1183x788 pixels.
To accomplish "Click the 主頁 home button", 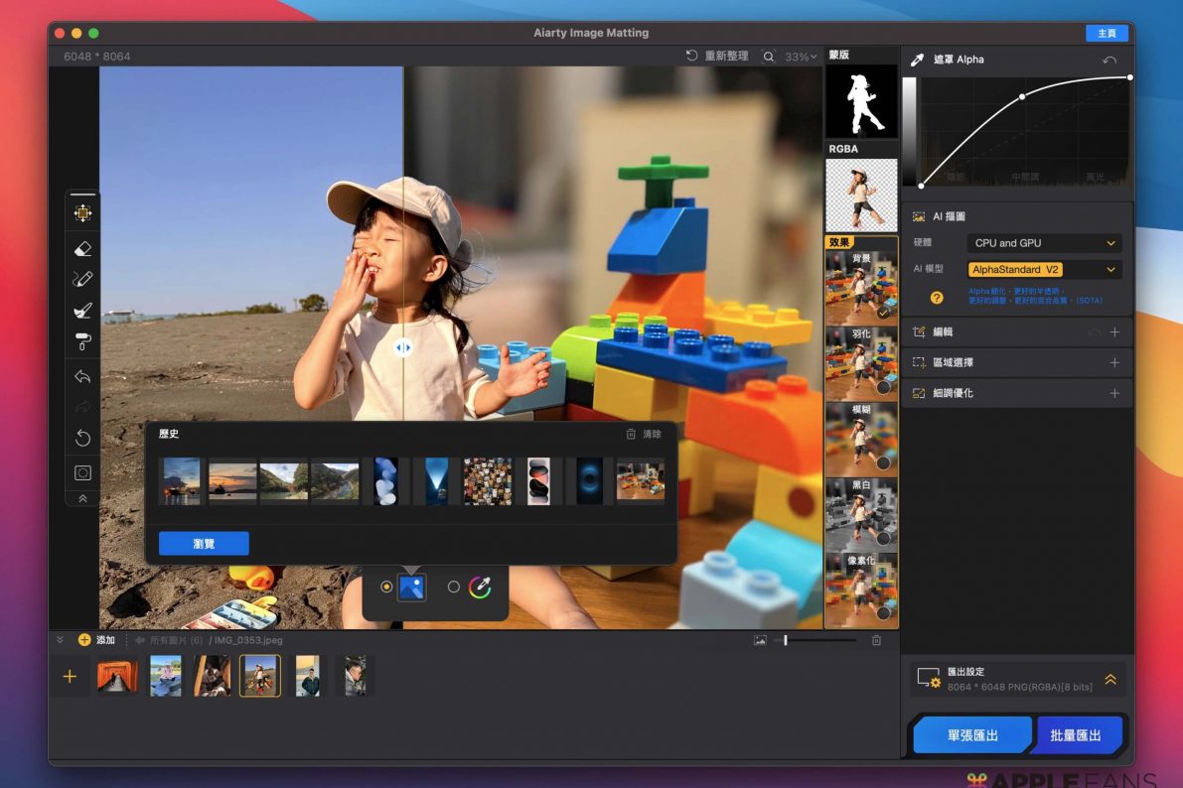I will (x=1107, y=34).
